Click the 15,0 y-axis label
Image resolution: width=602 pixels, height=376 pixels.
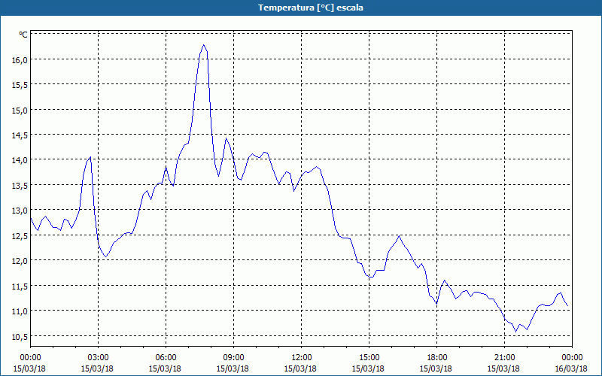(x=20, y=110)
